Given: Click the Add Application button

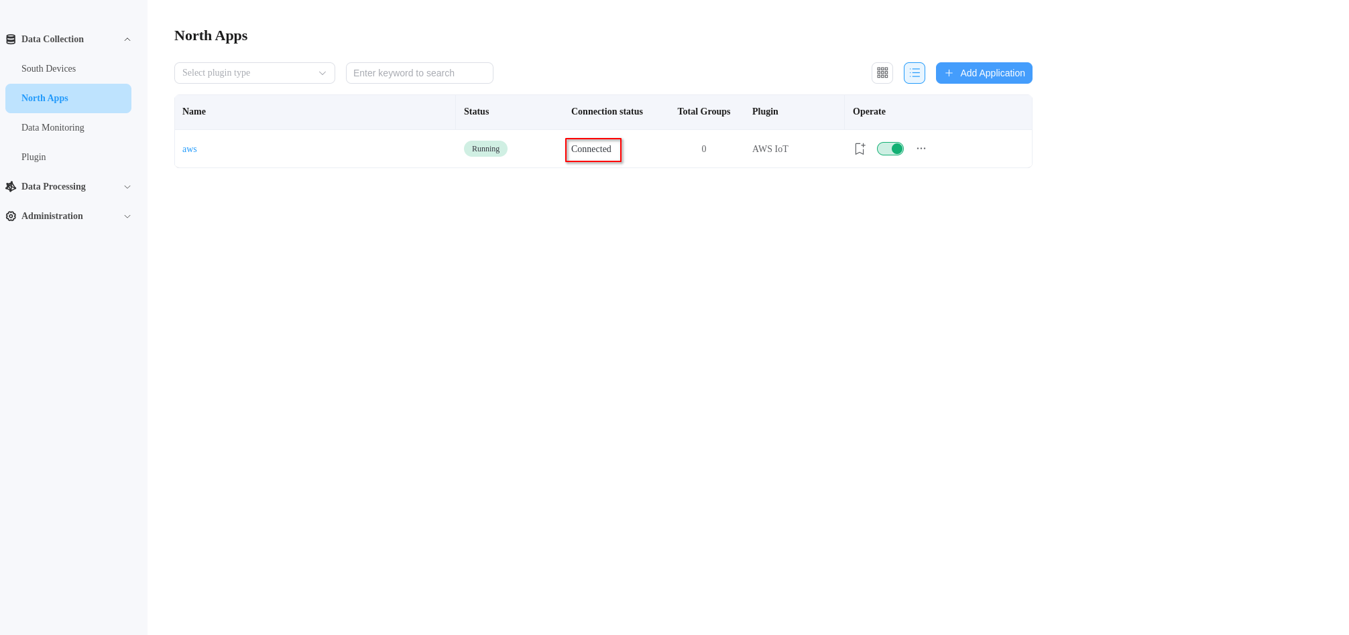Looking at the screenshot, I should click(x=984, y=72).
